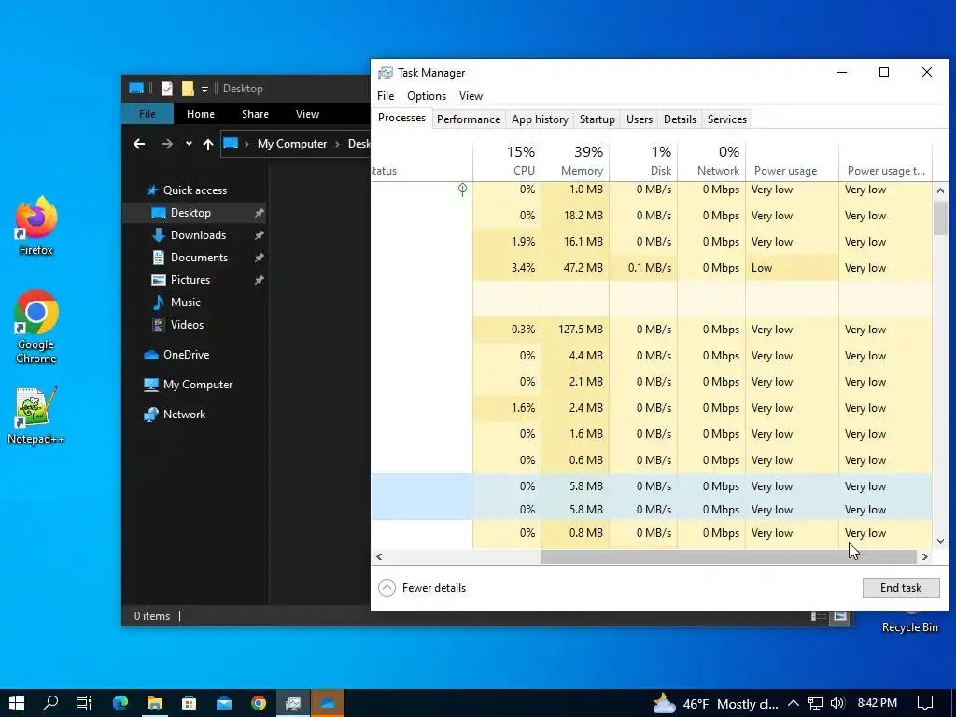Open Task Manager File menu
956x717 pixels.
pos(386,96)
